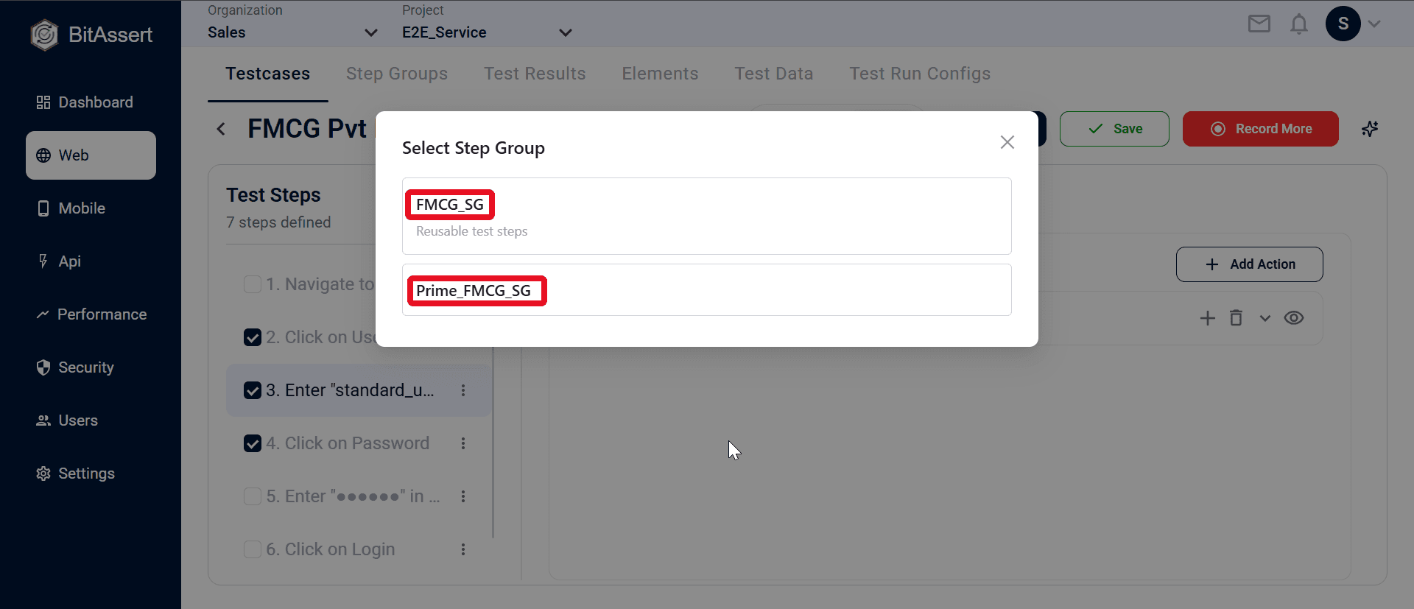Check step 6 Click on Login checkbox
Image resolution: width=1414 pixels, height=609 pixels.
[253, 549]
